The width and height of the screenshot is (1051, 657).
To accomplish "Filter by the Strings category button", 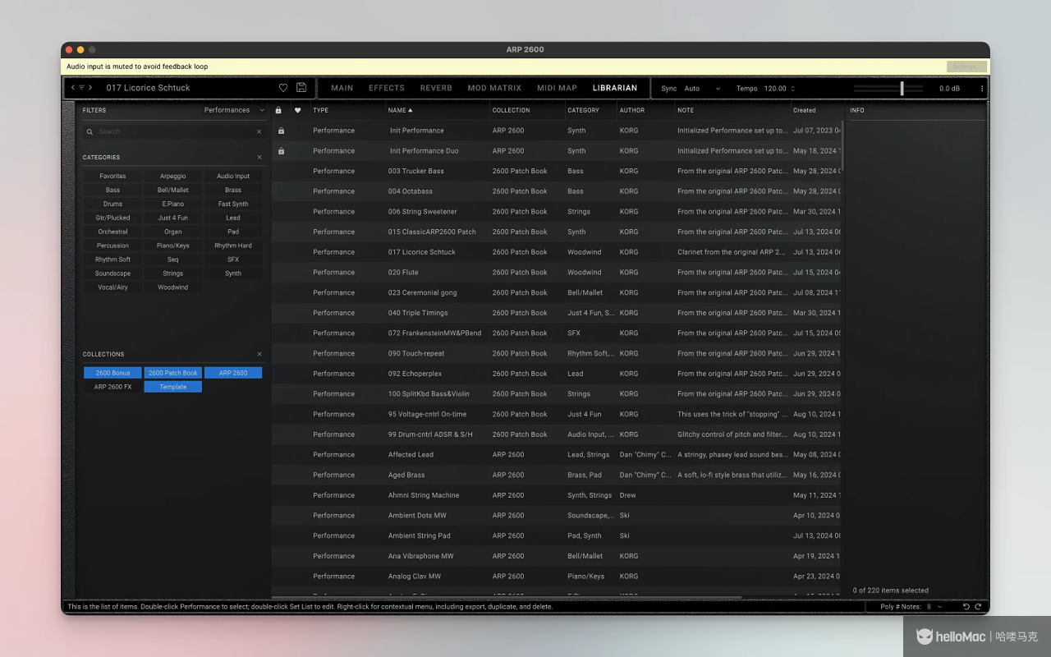I will [x=173, y=273].
